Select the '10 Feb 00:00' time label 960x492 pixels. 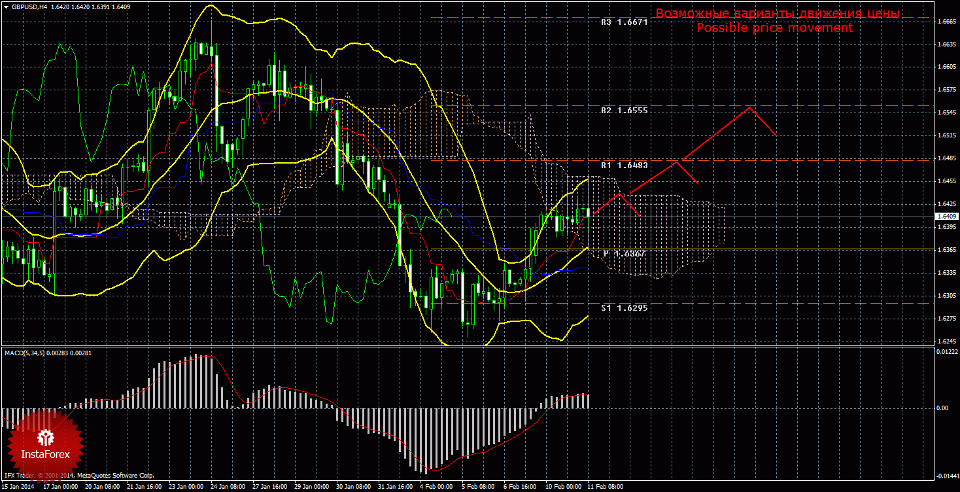tap(562, 487)
